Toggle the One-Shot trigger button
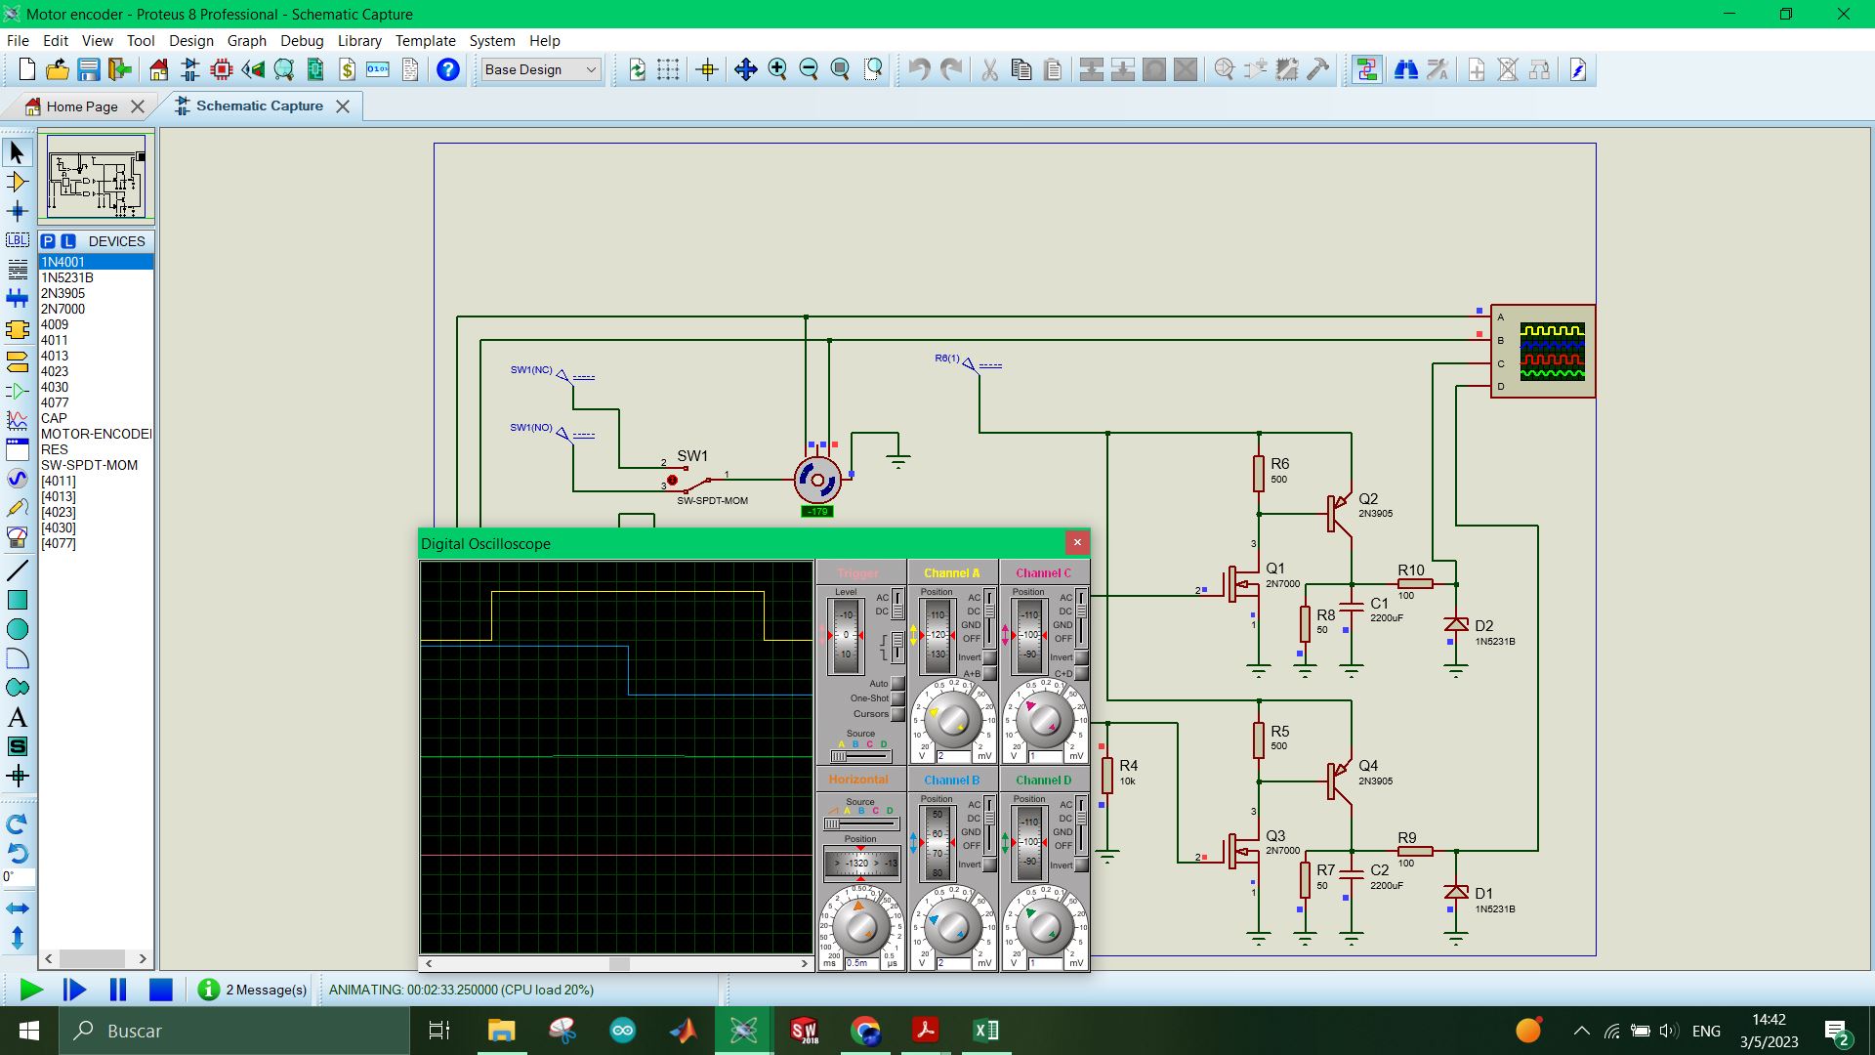This screenshot has height=1055, width=1875. pyautogui.click(x=896, y=698)
